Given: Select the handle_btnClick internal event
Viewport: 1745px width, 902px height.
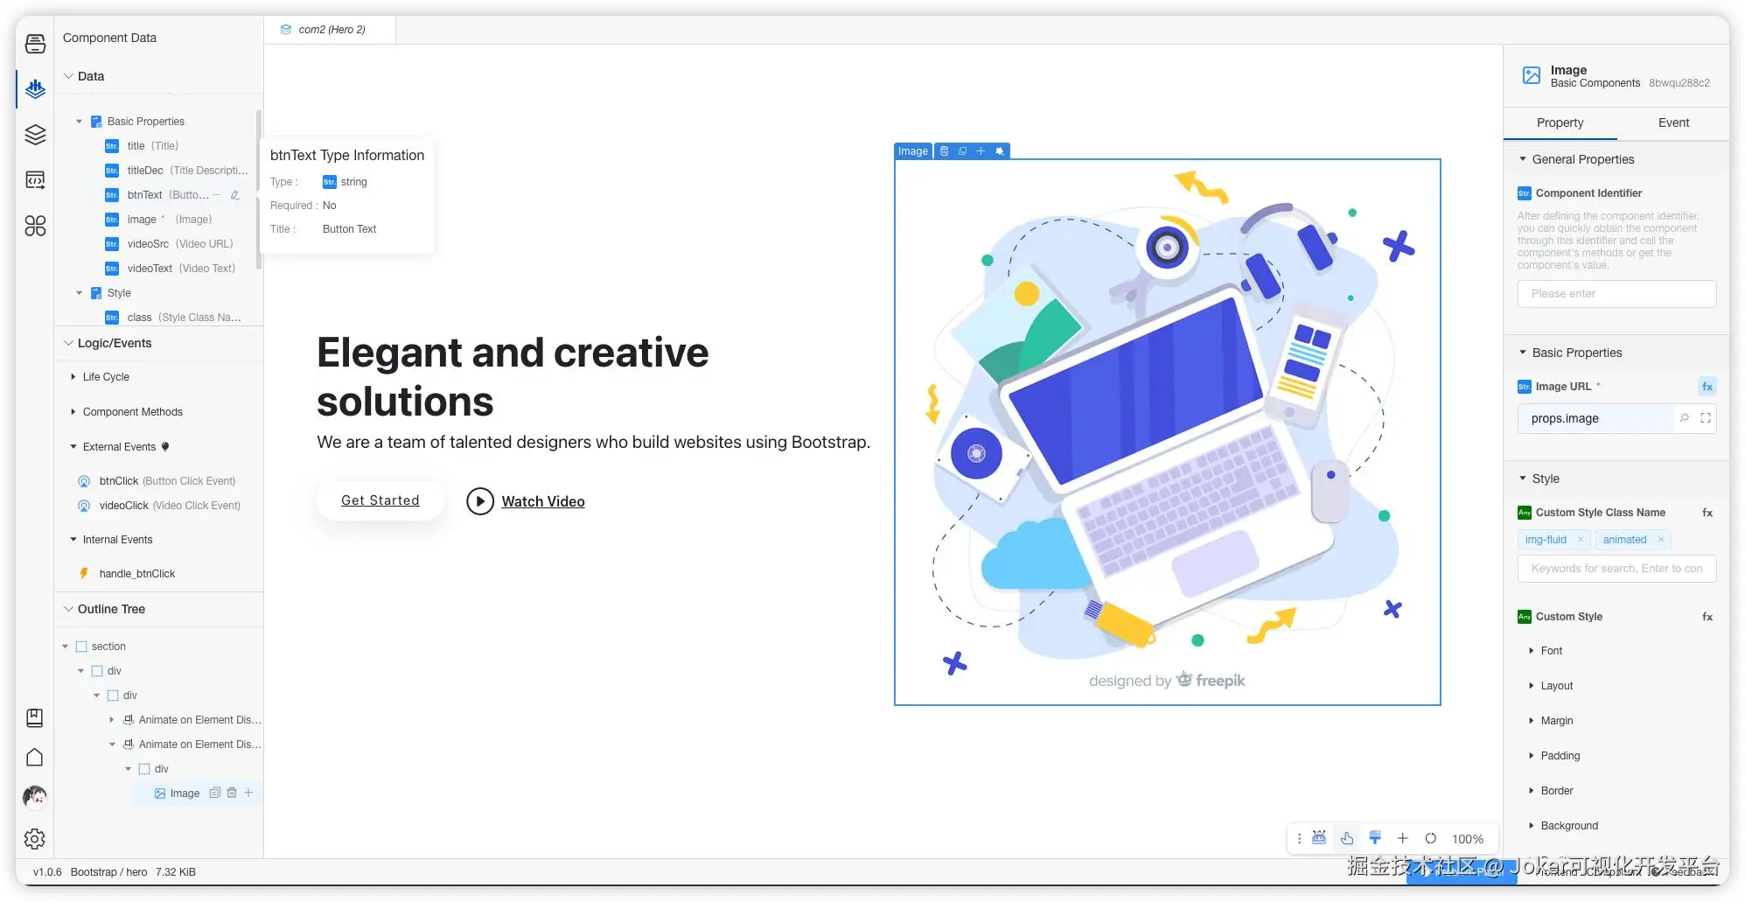Looking at the screenshot, I should coord(137,574).
